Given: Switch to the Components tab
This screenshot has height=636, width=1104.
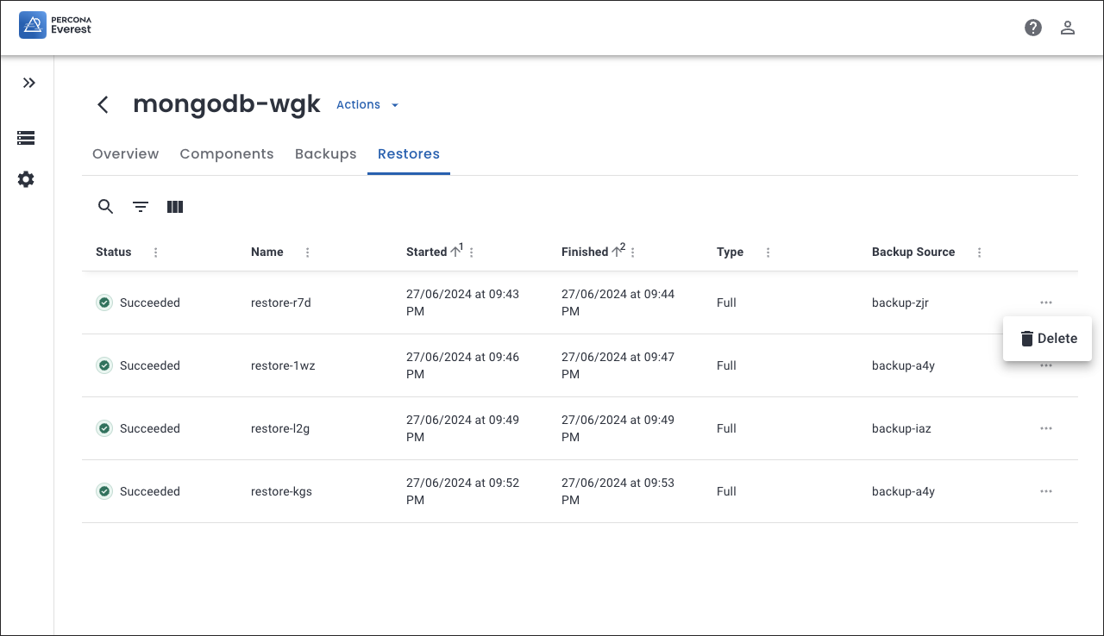Looking at the screenshot, I should [x=226, y=154].
